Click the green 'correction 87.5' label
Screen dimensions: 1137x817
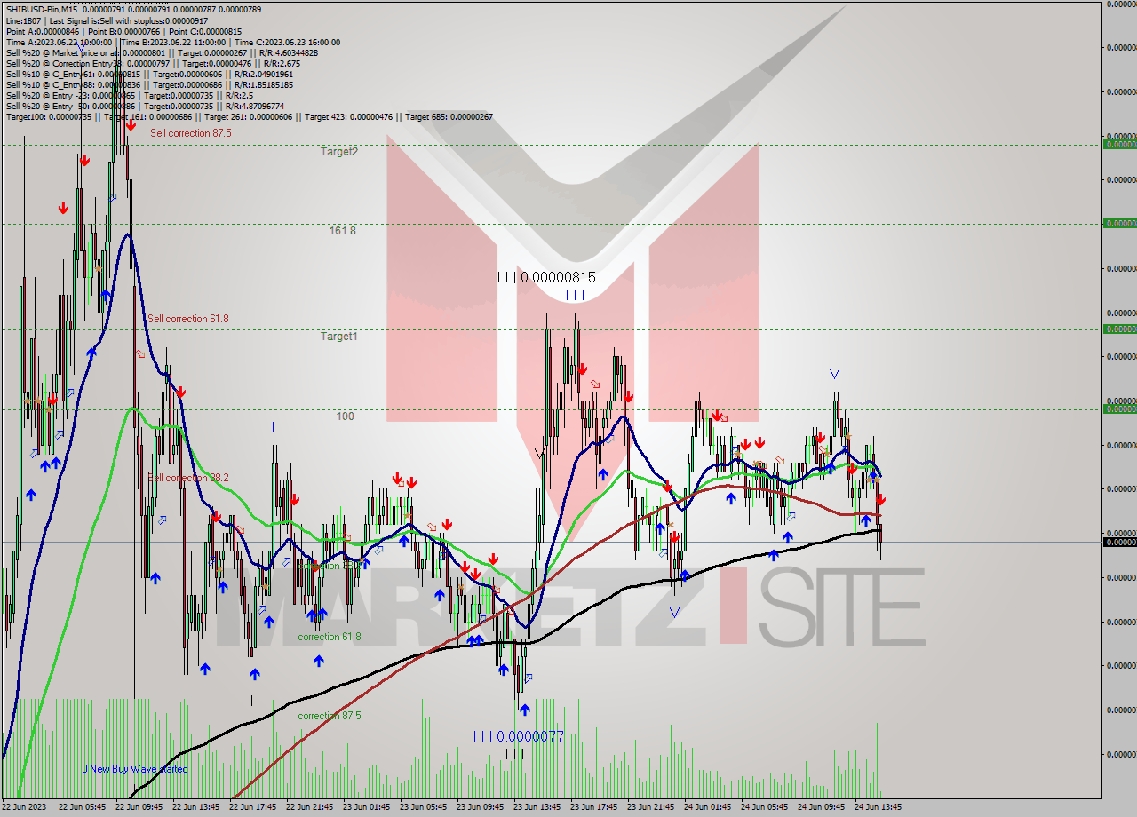[330, 715]
